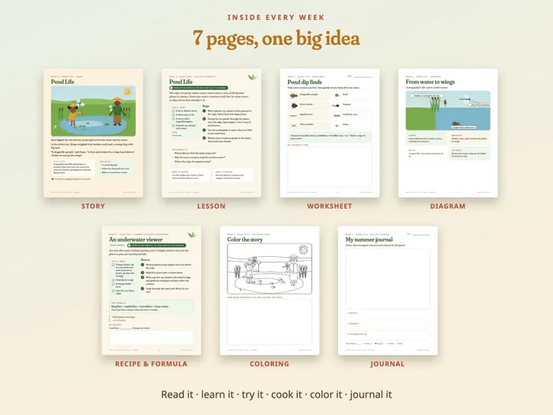Click the 'An underwater viewer' title
Image resolution: width=553 pixels, height=415 pixels.
(136, 240)
